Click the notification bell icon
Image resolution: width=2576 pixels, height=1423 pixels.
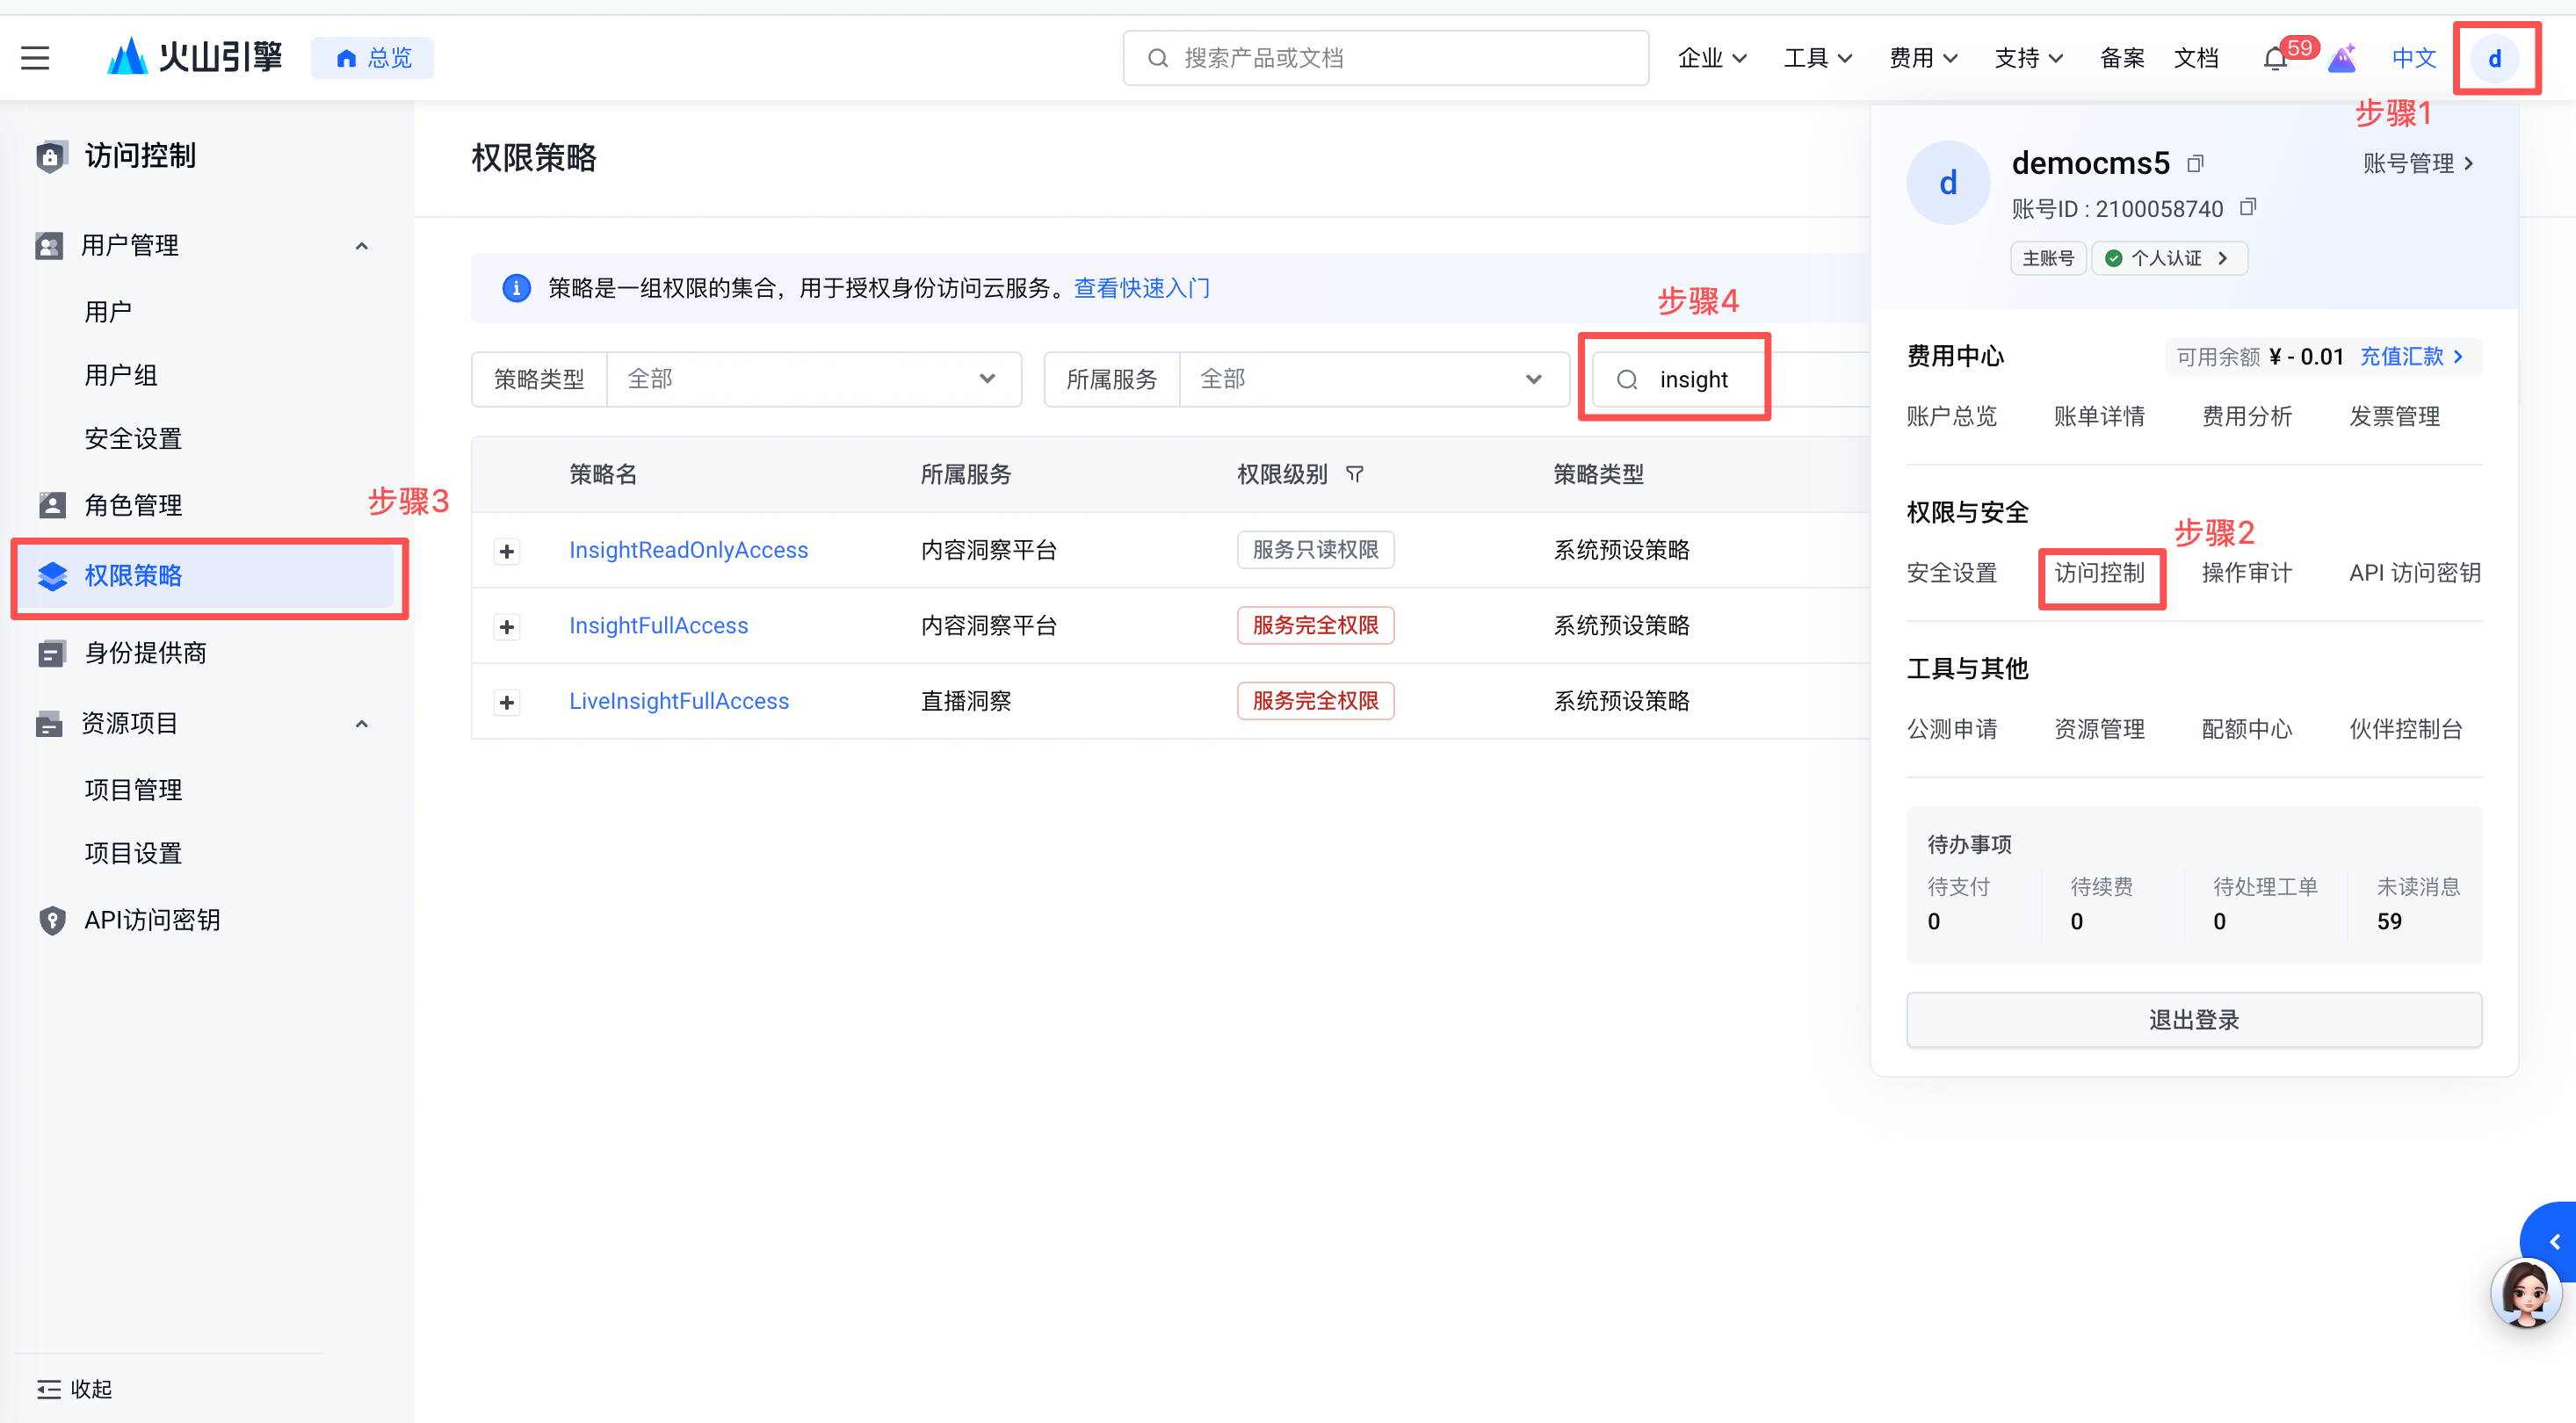(x=2274, y=58)
